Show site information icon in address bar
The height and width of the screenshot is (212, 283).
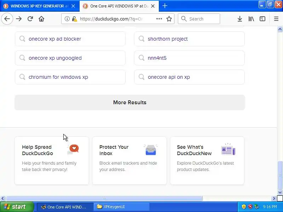click(x=67, y=19)
